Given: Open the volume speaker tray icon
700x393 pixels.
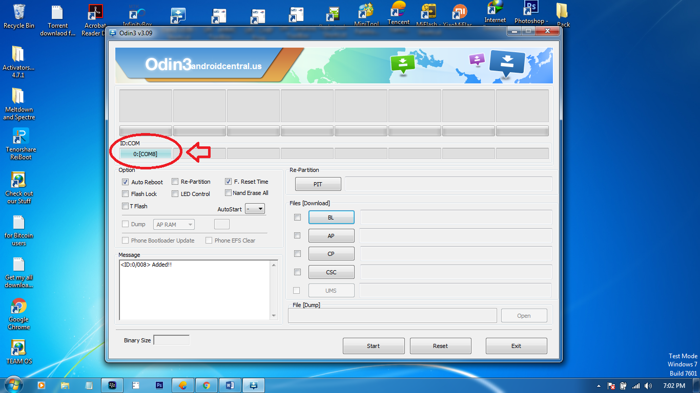Looking at the screenshot, I should point(648,386).
